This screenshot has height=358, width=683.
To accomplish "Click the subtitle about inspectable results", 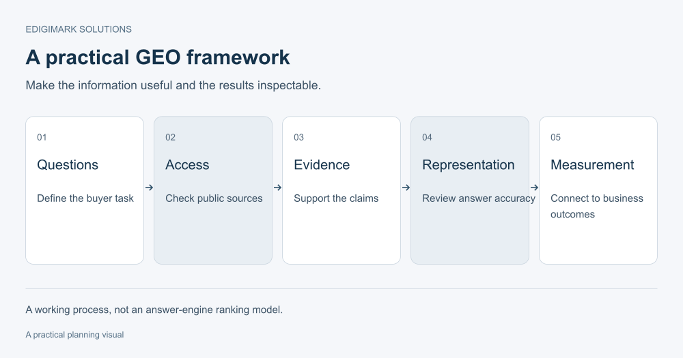I will [173, 85].
